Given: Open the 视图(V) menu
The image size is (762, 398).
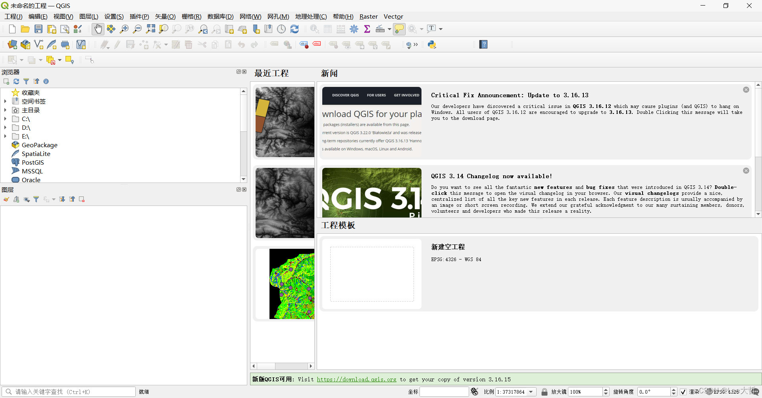Looking at the screenshot, I should [63, 16].
